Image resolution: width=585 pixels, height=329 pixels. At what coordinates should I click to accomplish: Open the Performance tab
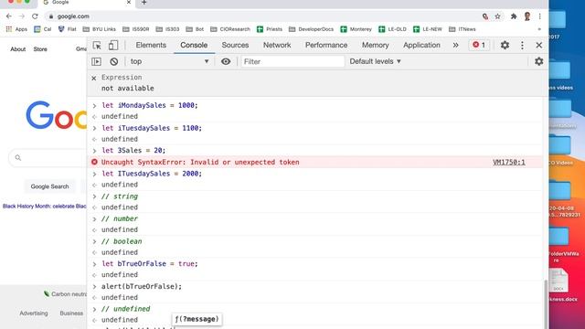(326, 45)
